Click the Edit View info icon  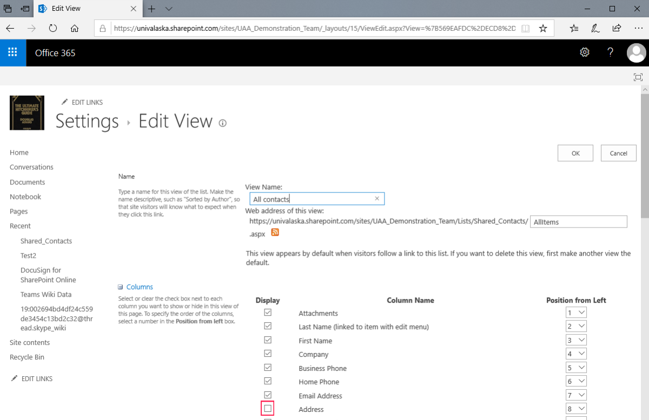[222, 123]
